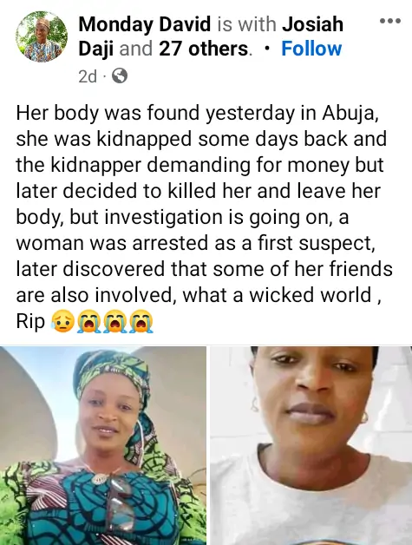
Task: Open the three-dot post options menu
Action: coord(390,21)
